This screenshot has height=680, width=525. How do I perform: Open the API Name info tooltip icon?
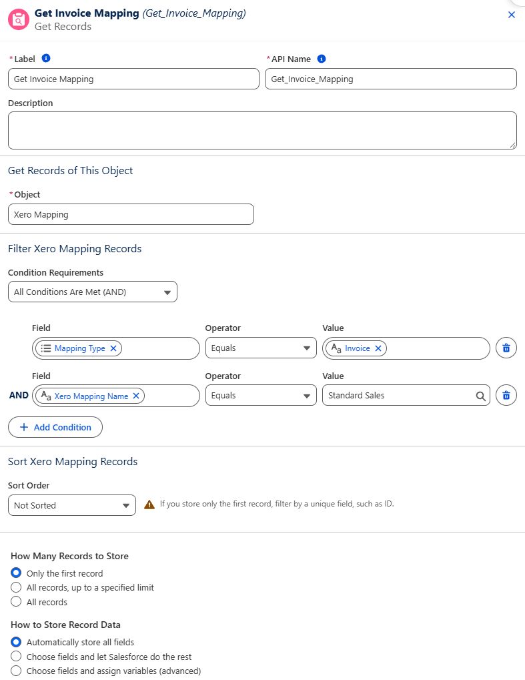[x=322, y=59]
